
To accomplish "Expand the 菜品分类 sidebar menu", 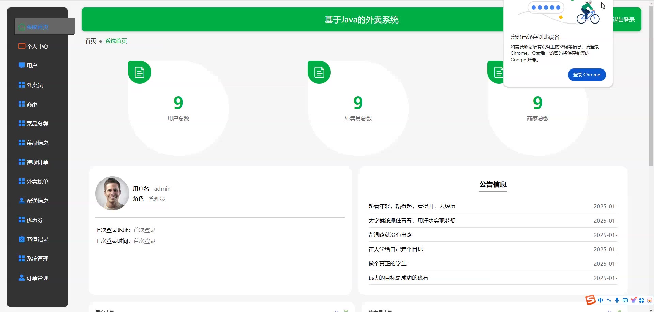I will [37, 123].
